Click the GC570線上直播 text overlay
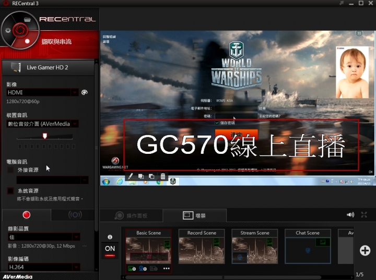The image size is (376, 280). (241, 145)
